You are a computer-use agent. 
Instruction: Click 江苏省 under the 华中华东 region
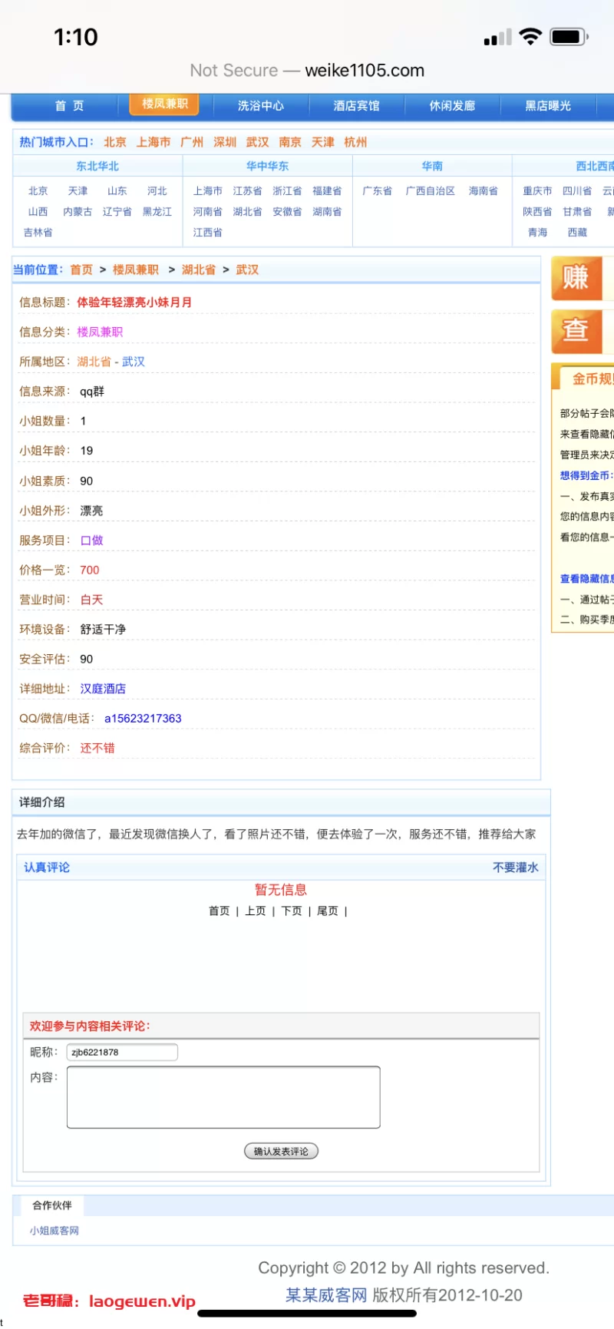[247, 191]
